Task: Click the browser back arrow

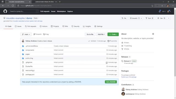Action: click(x=3, y=5)
